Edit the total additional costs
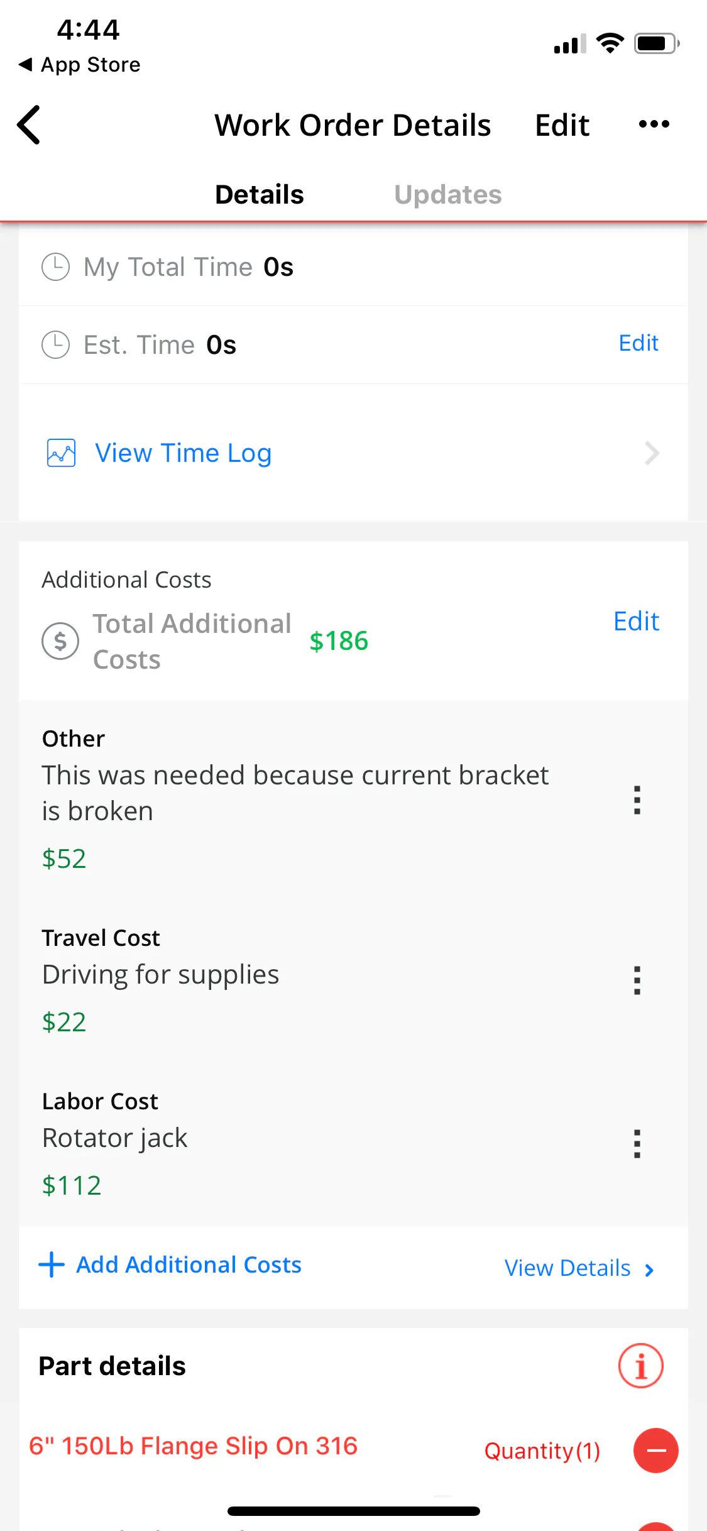The image size is (707, 1531). pos(636,622)
